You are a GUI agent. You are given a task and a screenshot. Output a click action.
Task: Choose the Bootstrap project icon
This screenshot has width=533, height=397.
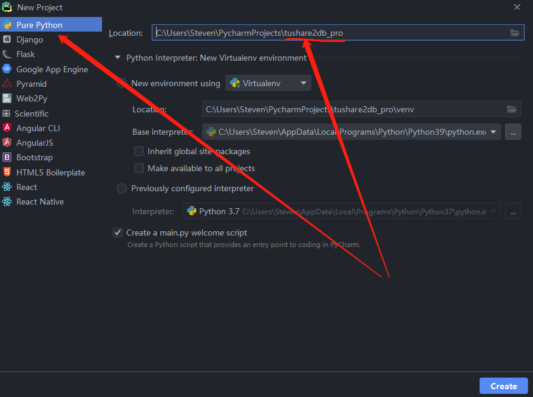[7, 157]
